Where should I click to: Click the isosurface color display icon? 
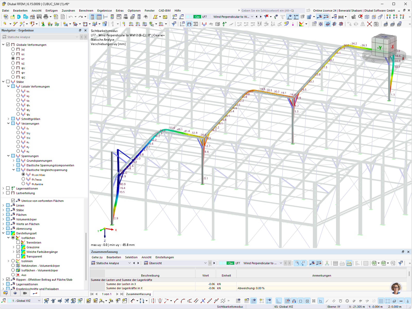point(302,24)
